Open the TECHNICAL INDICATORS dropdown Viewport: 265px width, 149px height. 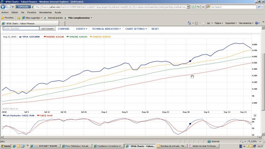[106, 29]
